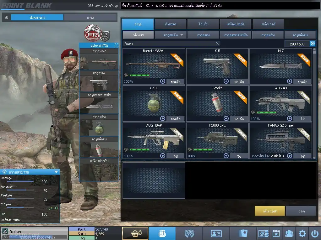Open the inventory backpack icon
Viewport: 321px width, 240px height.
(x=162, y=233)
